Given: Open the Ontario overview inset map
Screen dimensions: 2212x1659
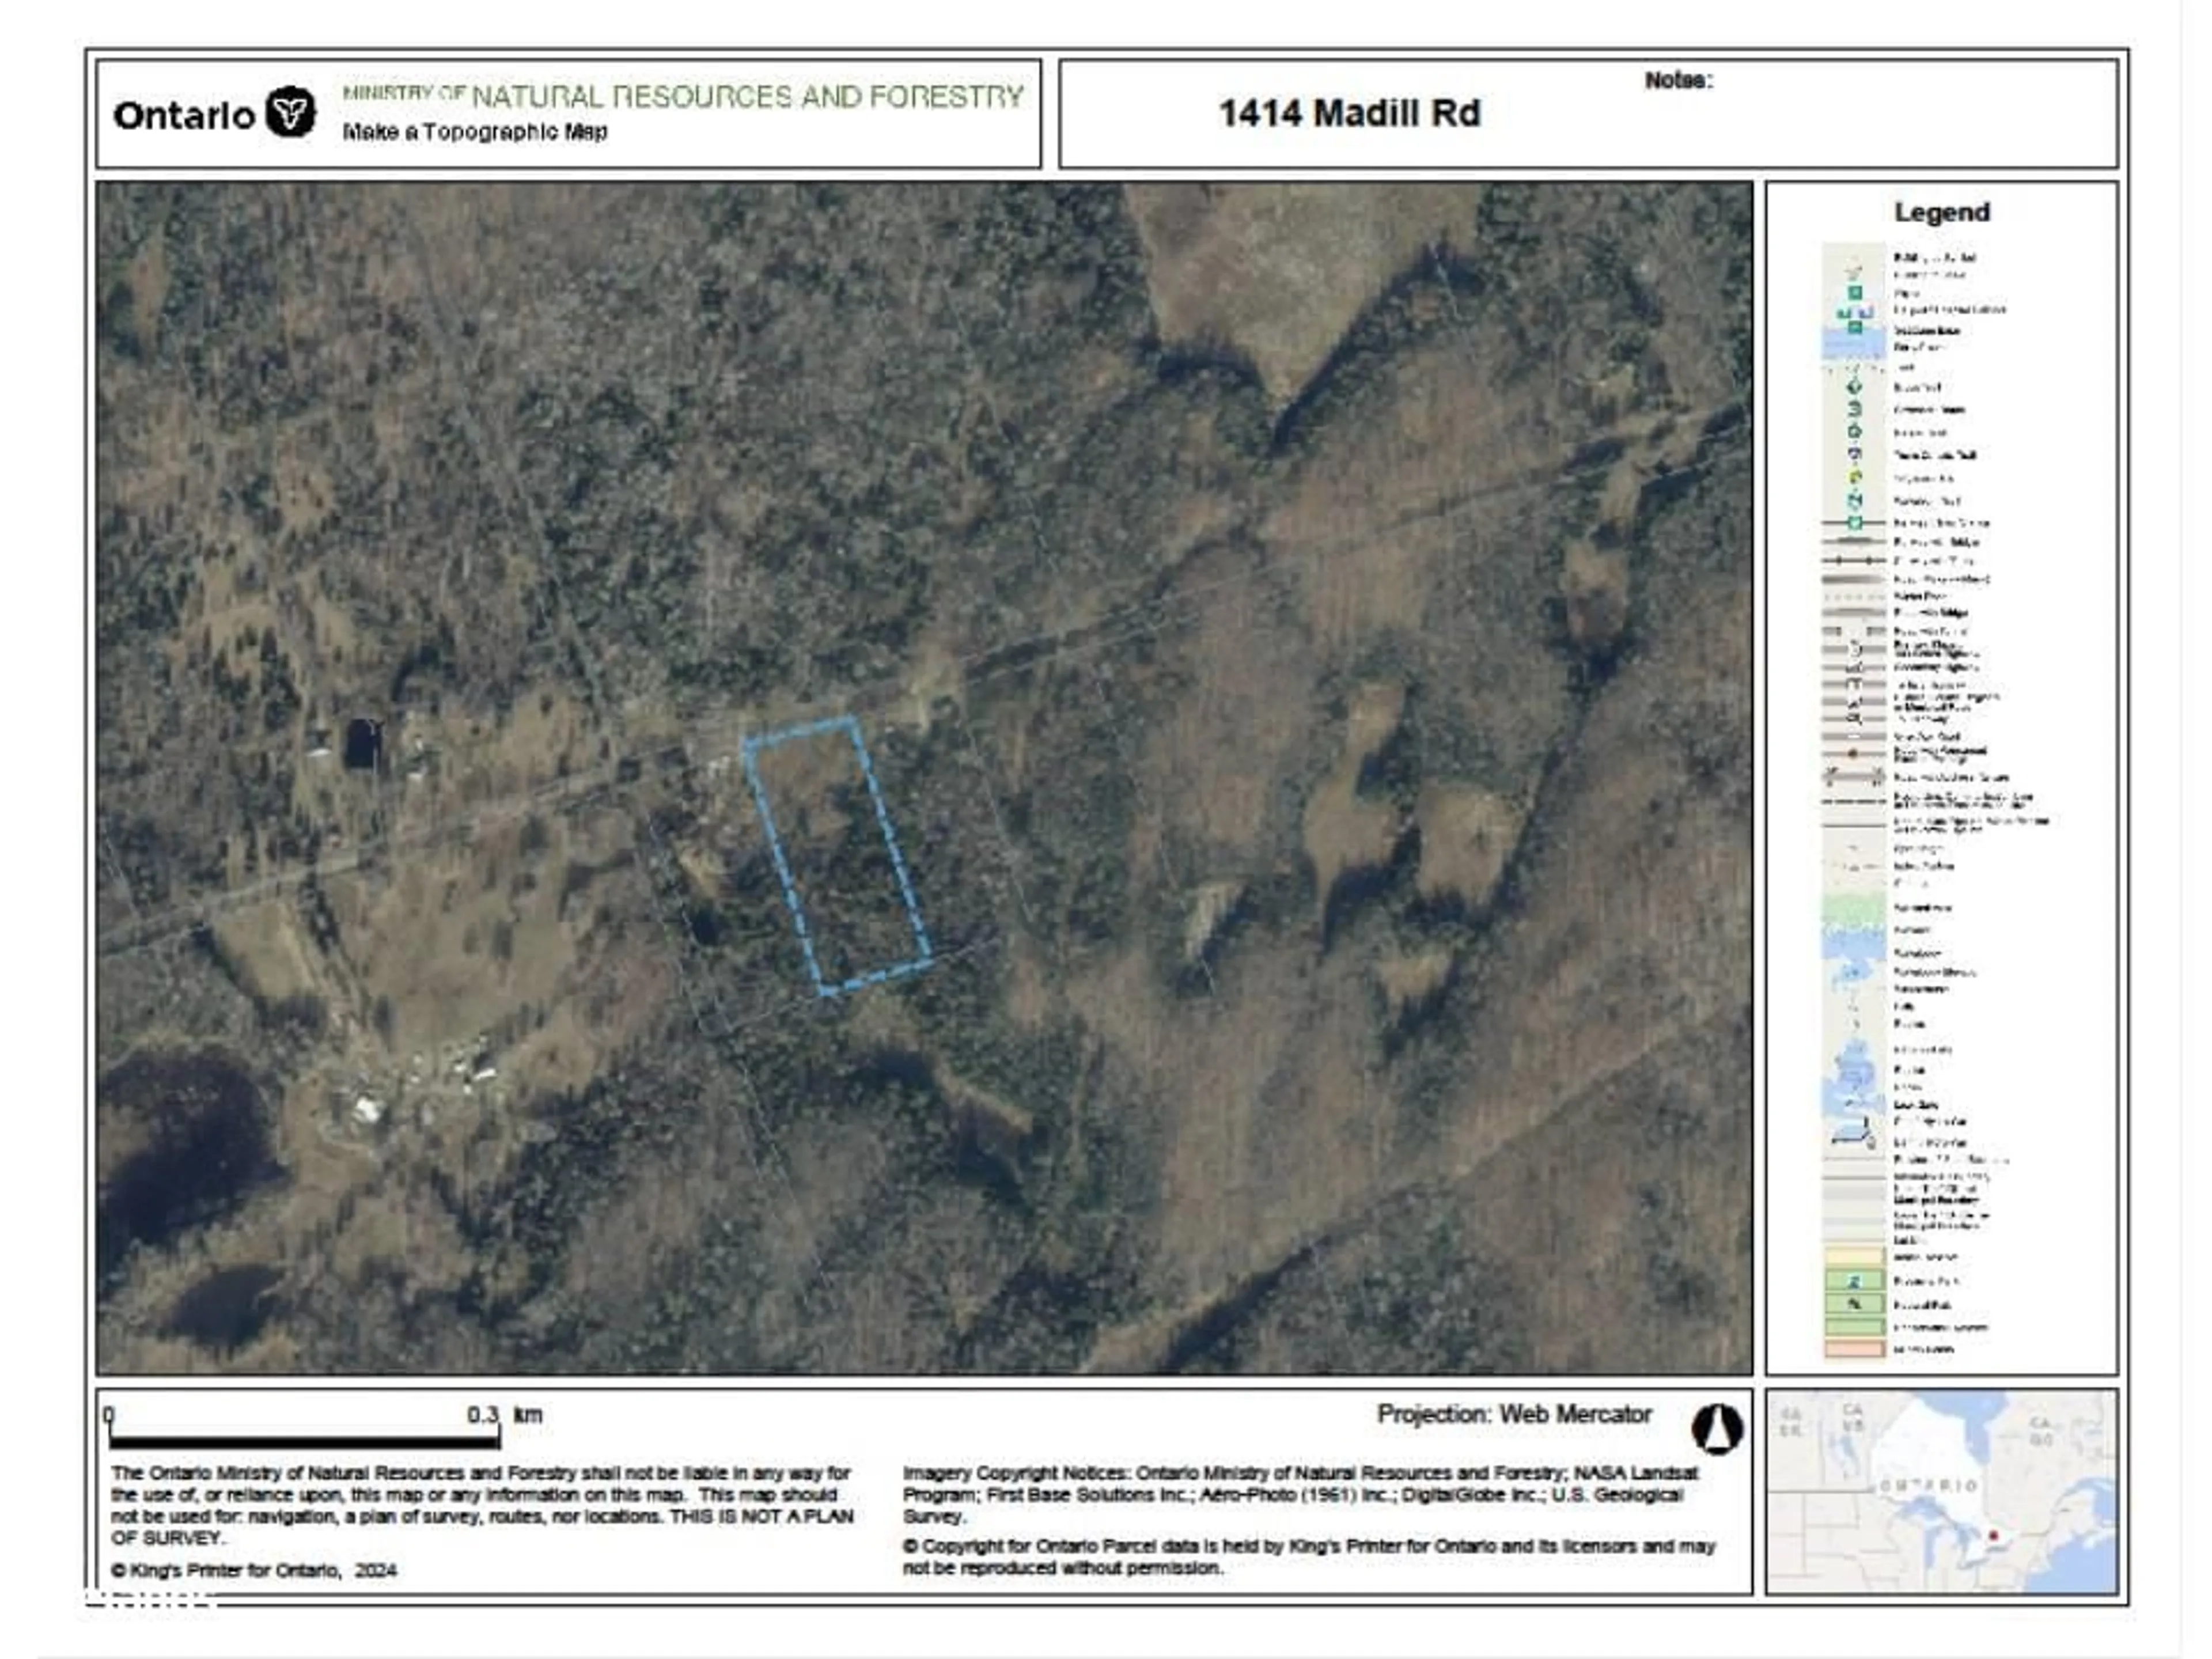Looking at the screenshot, I should coord(1941,1491).
